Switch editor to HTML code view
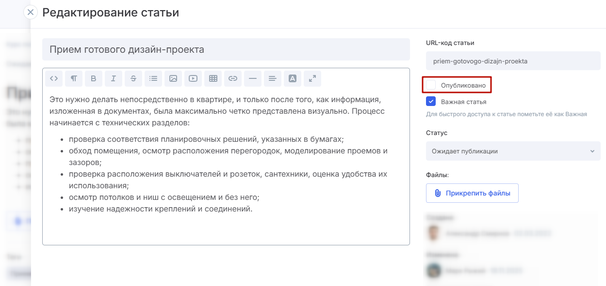Image resolution: width=606 pixels, height=286 pixels. click(x=54, y=78)
